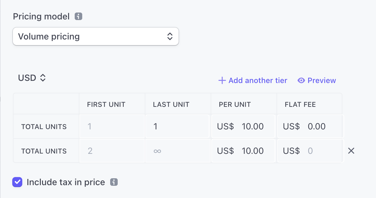Image resolution: width=376 pixels, height=198 pixels.
Task: Remove the second tier with the X icon
Action: [x=351, y=151]
